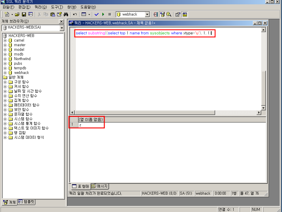
Task: Open the 창(W) menu
Action: point(72,7)
